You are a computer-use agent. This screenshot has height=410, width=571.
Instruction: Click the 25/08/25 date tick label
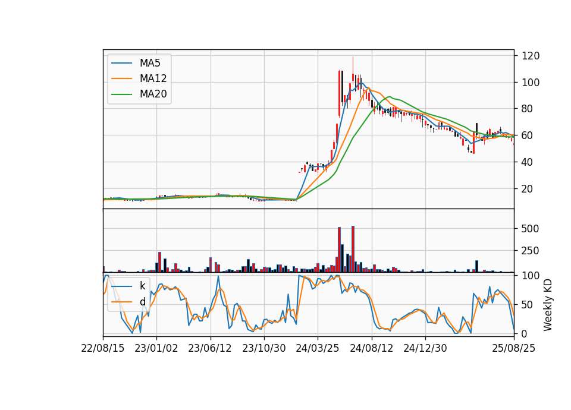coord(513,348)
